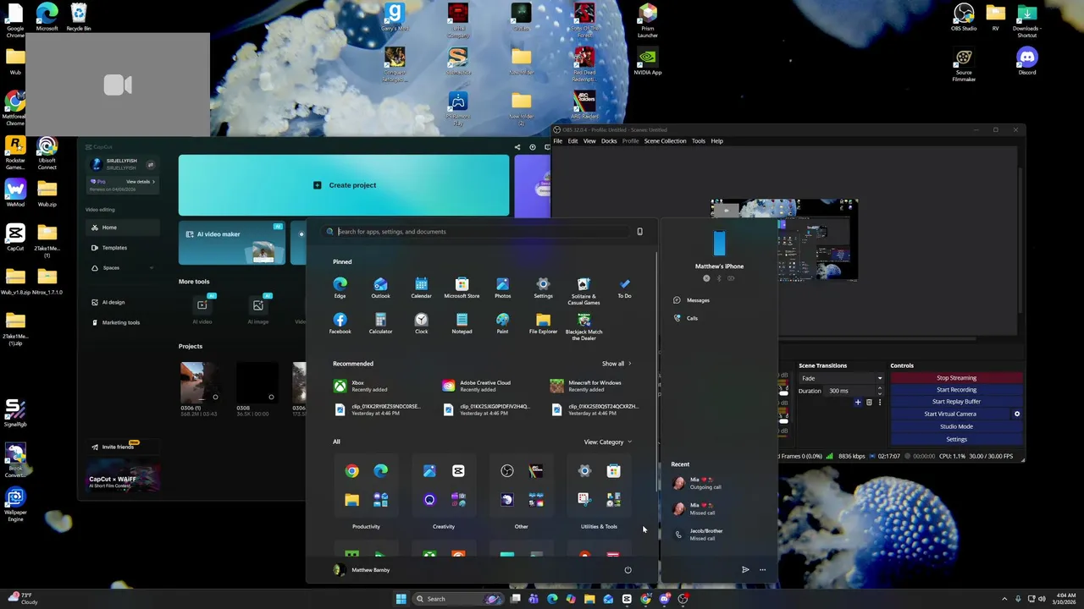
Task: Open AI video maker in CapCut
Action: [231, 243]
